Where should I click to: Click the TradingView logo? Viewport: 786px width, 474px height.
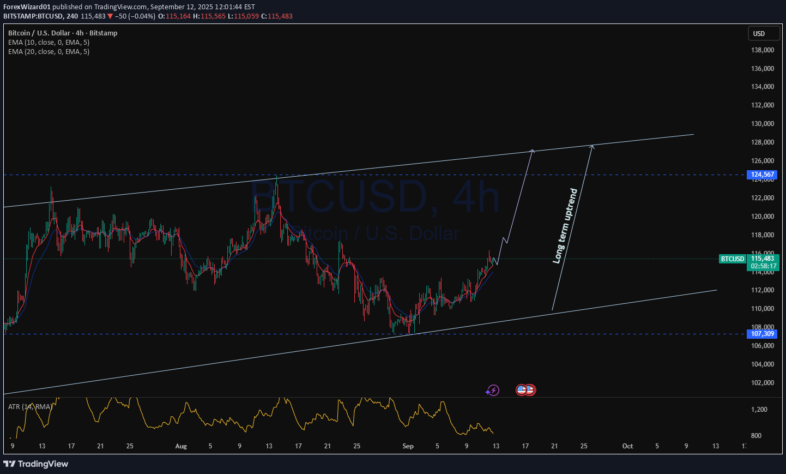tap(36, 464)
